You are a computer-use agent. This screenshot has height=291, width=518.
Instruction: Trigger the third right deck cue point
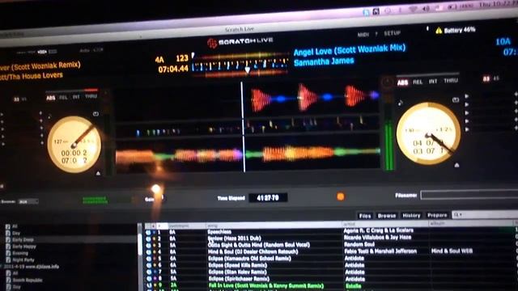[x=467, y=113]
